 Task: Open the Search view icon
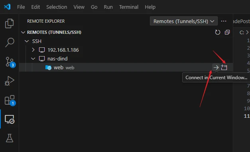click(10, 42)
